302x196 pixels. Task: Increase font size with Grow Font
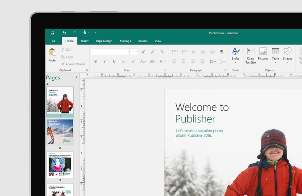pos(143,52)
